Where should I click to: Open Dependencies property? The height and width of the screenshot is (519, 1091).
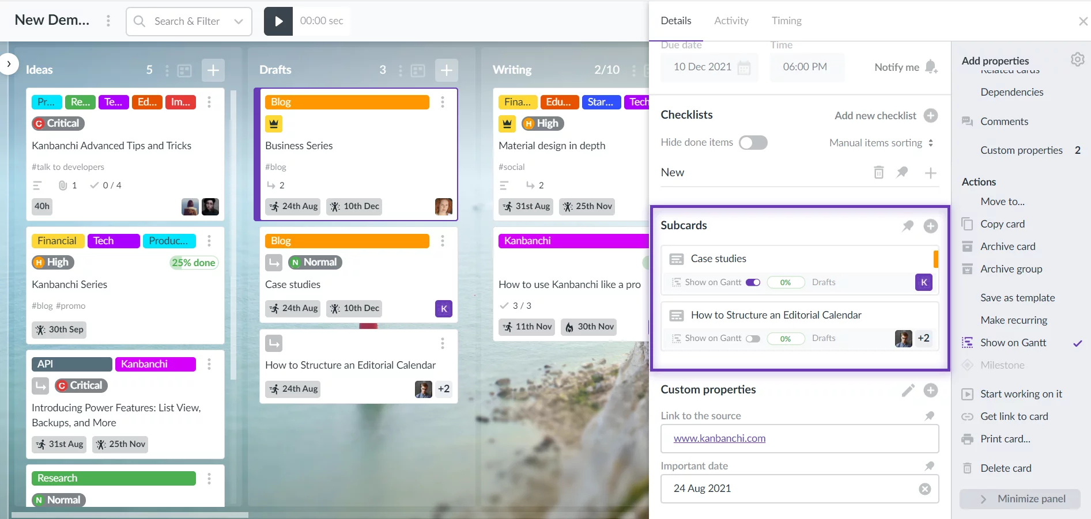point(1012,92)
